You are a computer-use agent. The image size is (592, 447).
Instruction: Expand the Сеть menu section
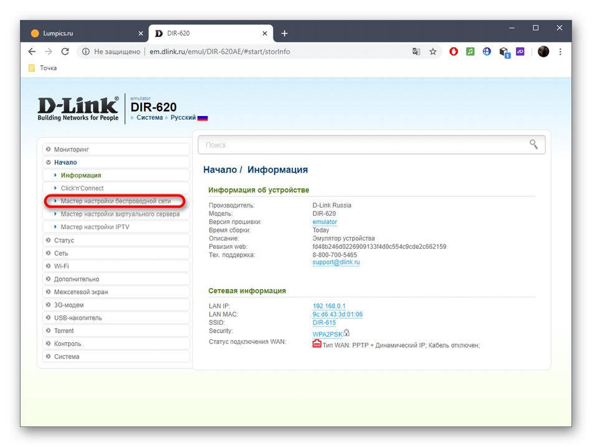pyautogui.click(x=116, y=253)
